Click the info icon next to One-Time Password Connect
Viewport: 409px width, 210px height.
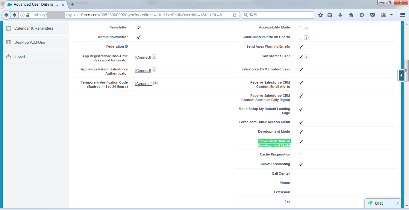click(x=154, y=56)
